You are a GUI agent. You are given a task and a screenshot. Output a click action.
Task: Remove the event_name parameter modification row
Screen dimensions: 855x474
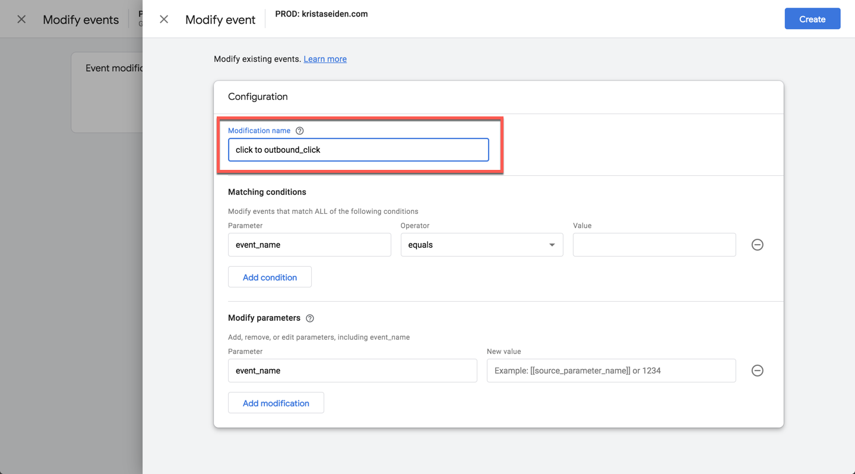pos(757,371)
